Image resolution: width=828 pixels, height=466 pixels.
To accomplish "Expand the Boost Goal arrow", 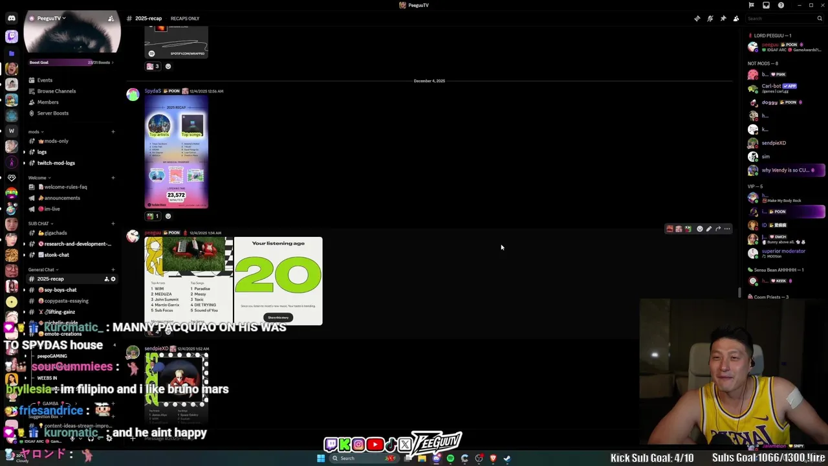I will click(113, 62).
